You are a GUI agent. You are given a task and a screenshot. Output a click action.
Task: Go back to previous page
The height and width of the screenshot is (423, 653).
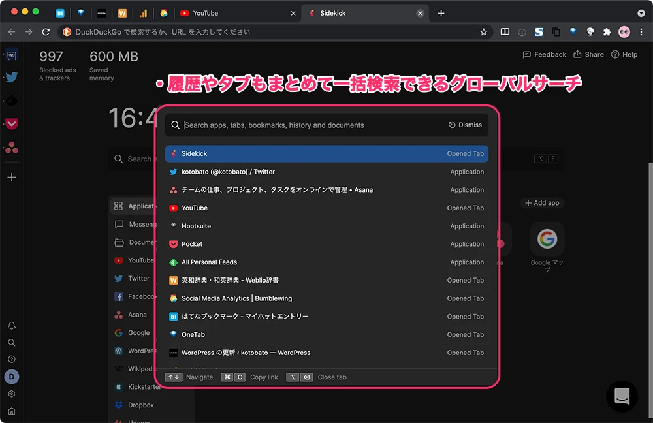click(x=12, y=32)
